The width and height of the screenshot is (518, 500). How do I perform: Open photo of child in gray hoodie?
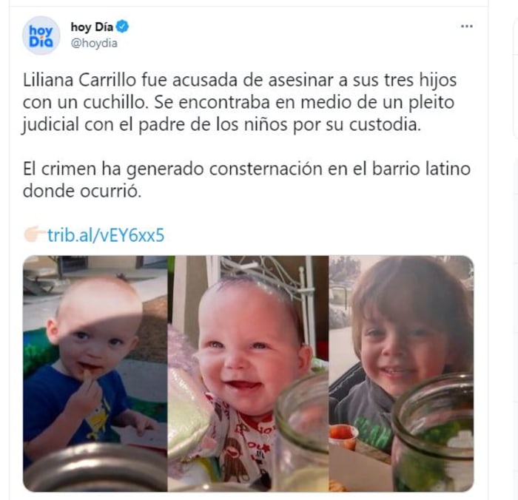coord(401,374)
